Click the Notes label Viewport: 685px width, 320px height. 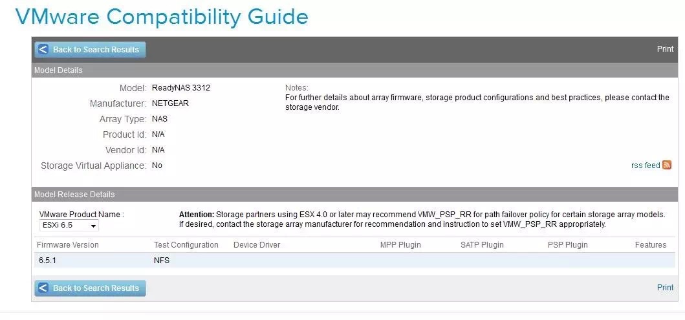(x=297, y=88)
